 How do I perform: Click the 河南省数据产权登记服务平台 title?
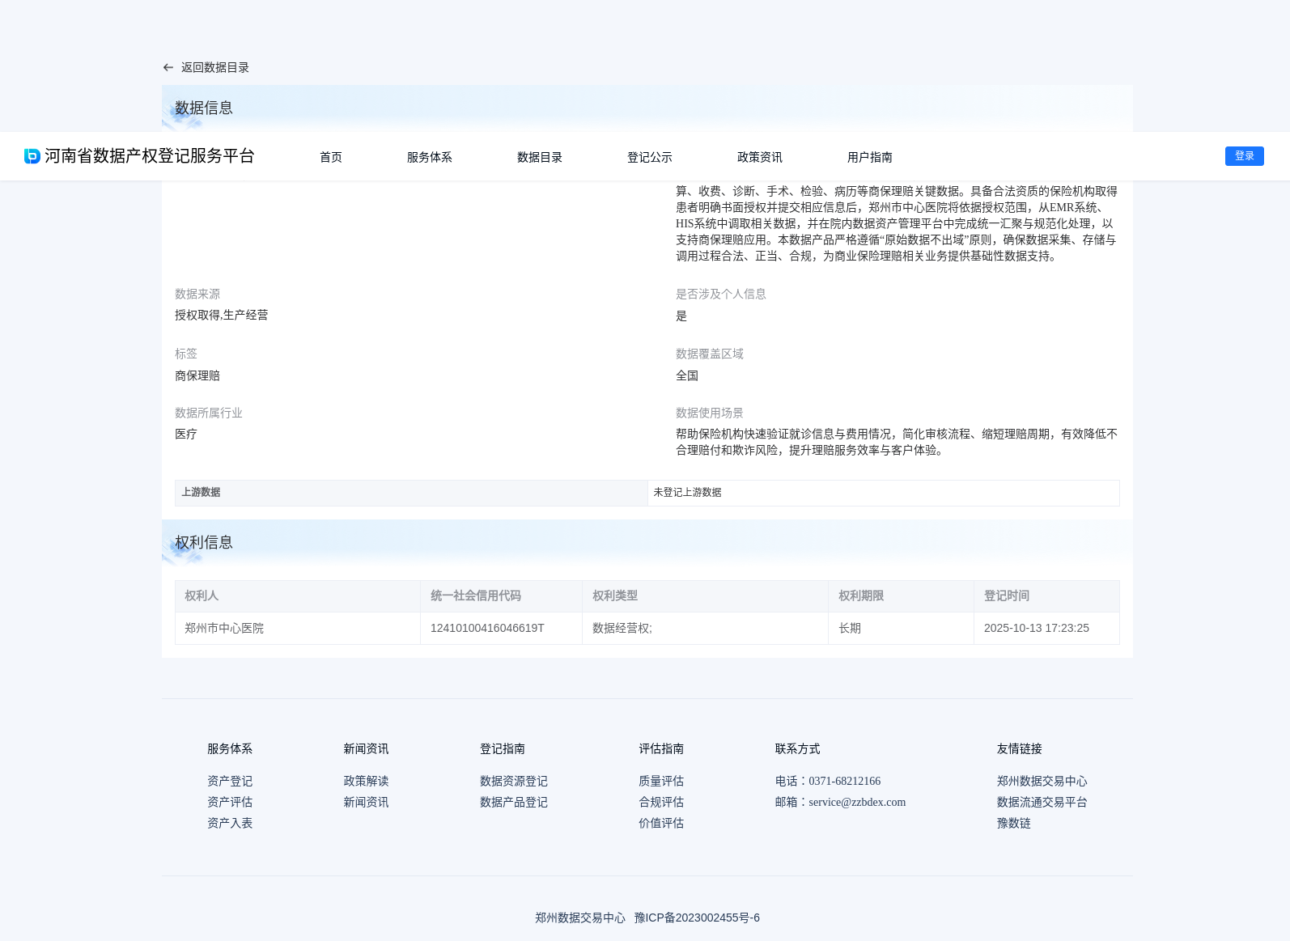(x=150, y=156)
